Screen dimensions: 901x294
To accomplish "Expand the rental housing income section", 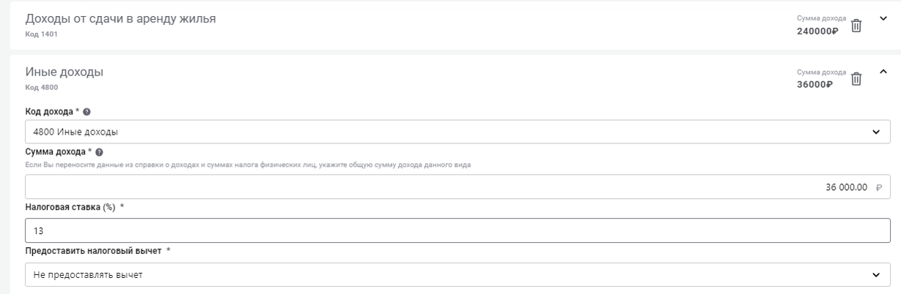I will (882, 18).
